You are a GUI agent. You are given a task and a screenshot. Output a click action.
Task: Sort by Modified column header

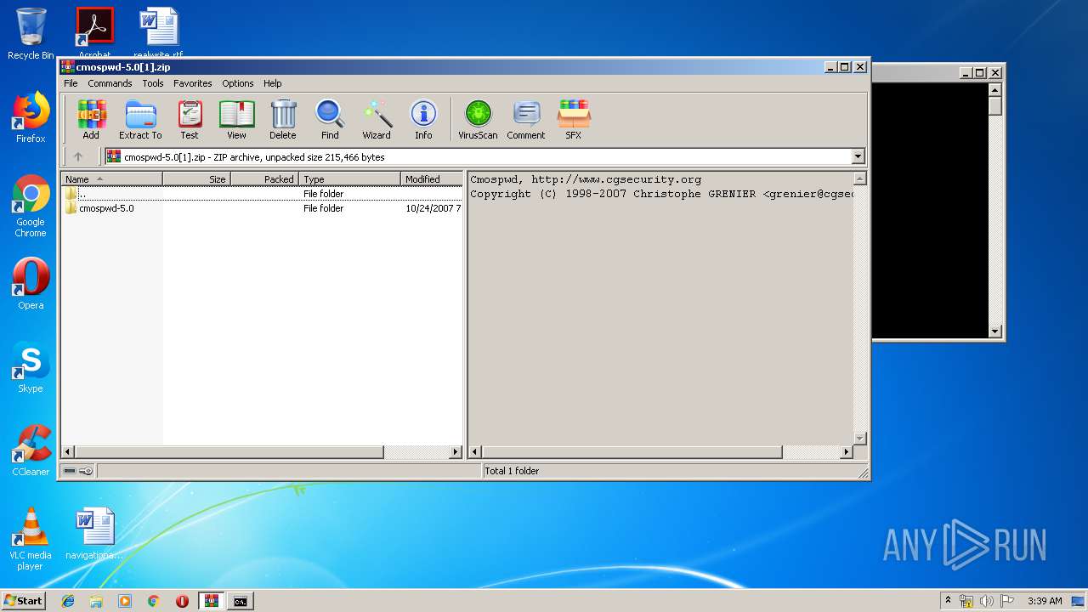coord(432,179)
